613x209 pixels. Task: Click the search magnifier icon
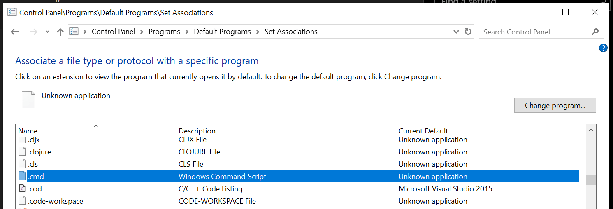(595, 32)
